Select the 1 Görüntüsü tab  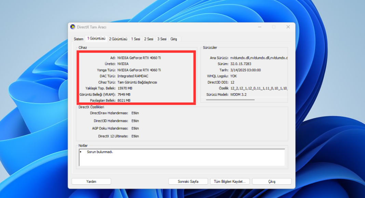(96, 39)
